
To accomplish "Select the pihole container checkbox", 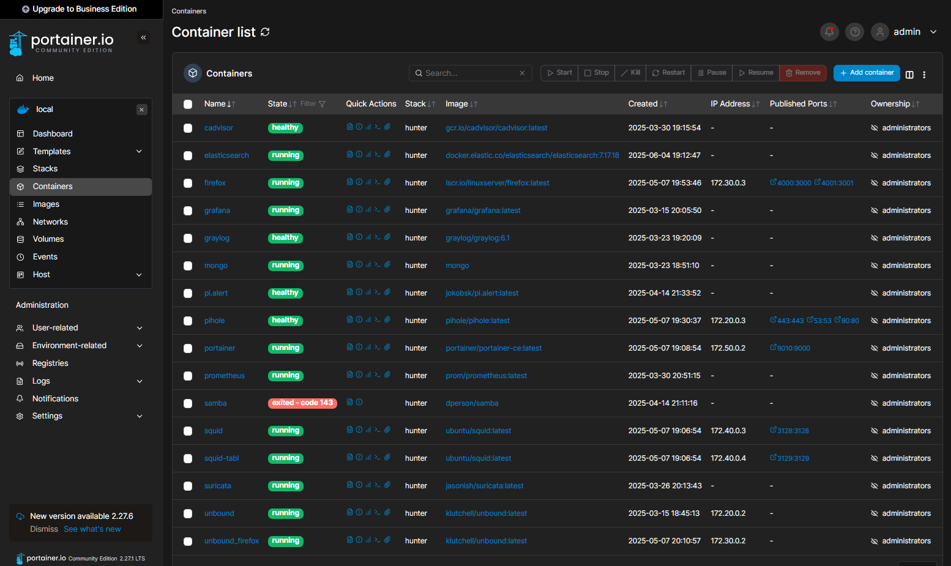I will click(x=188, y=321).
